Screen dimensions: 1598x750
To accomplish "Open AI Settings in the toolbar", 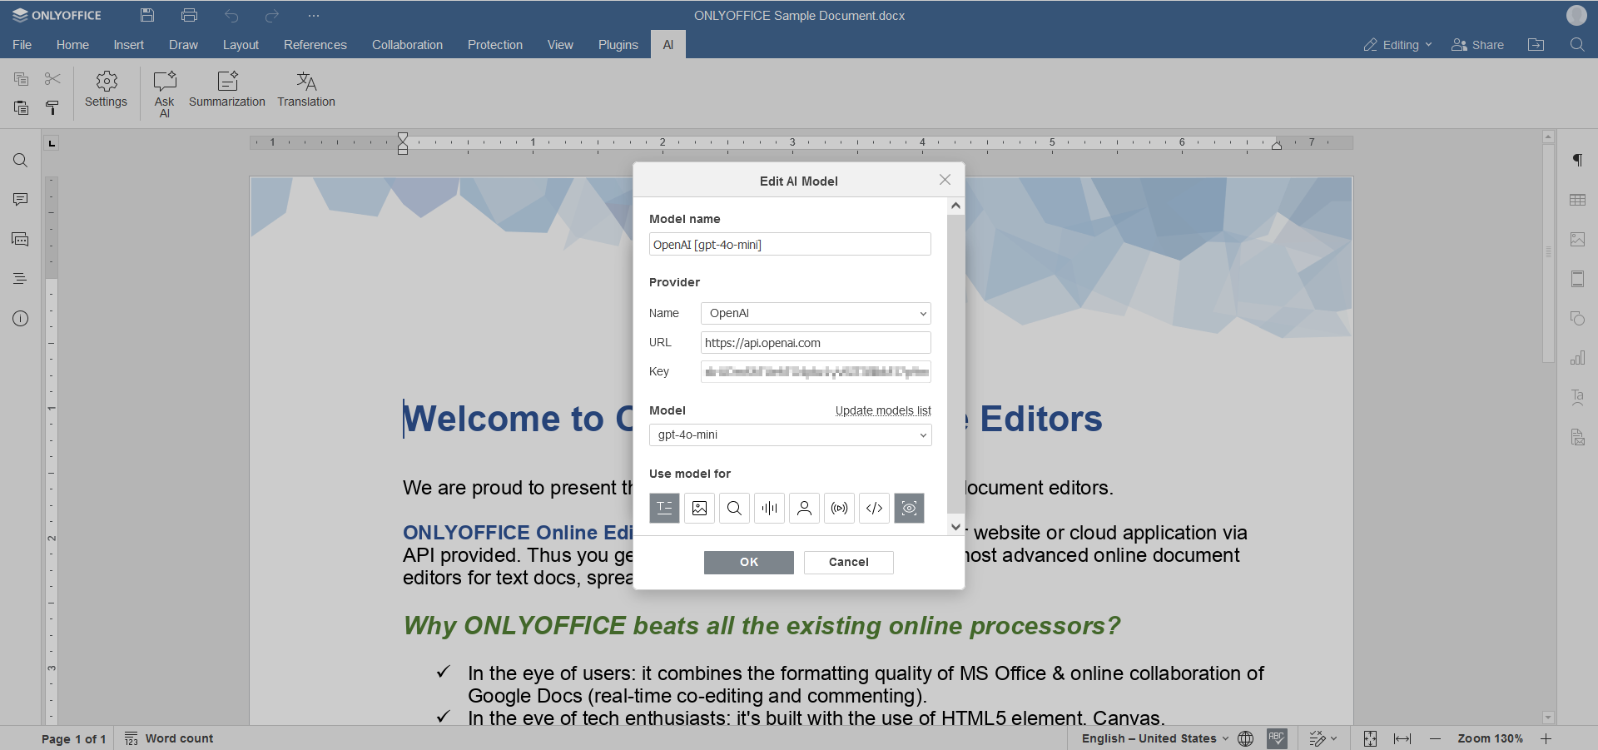I will (x=106, y=90).
